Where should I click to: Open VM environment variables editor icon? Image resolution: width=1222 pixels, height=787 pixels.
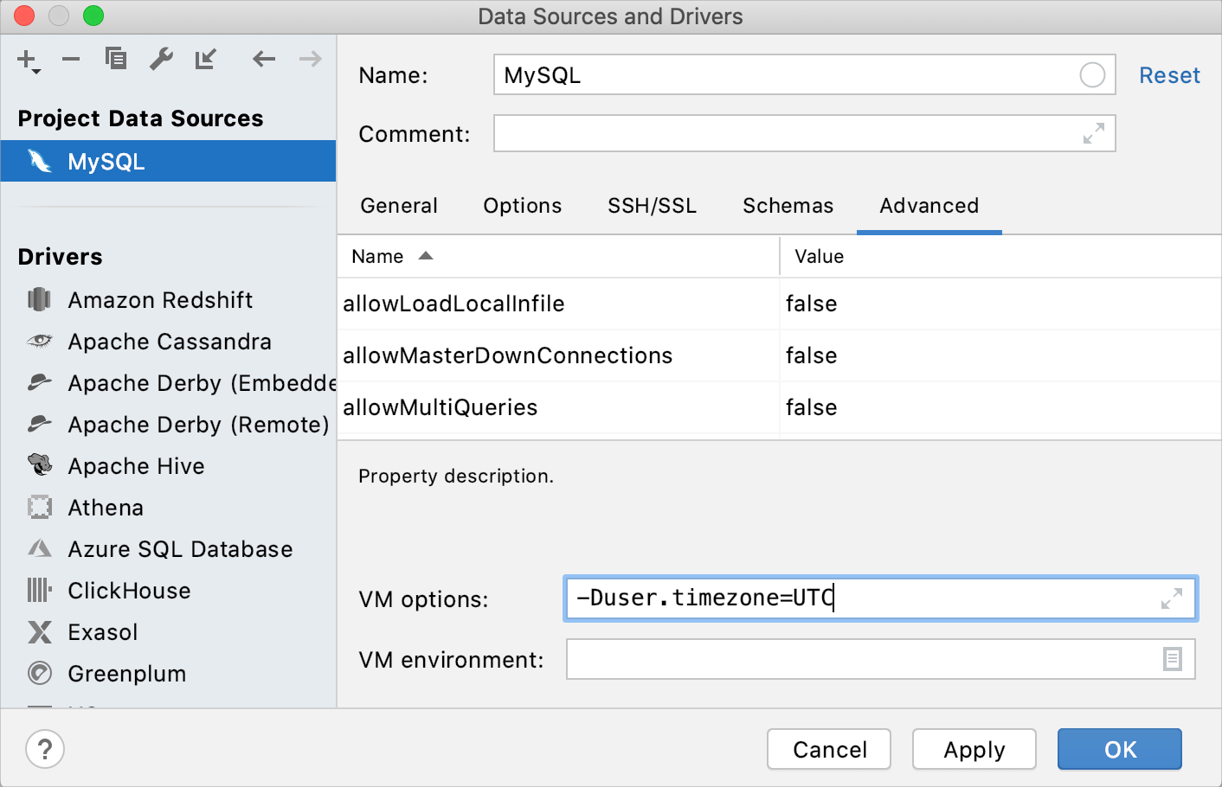(1173, 659)
